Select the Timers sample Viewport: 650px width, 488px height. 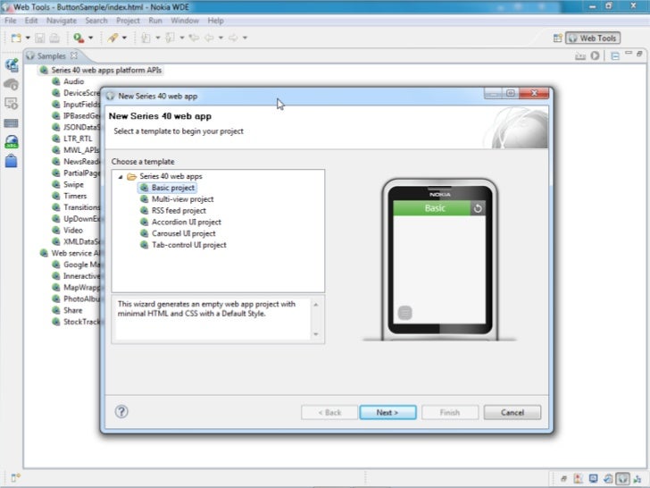pyautogui.click(x=75, y=196)
